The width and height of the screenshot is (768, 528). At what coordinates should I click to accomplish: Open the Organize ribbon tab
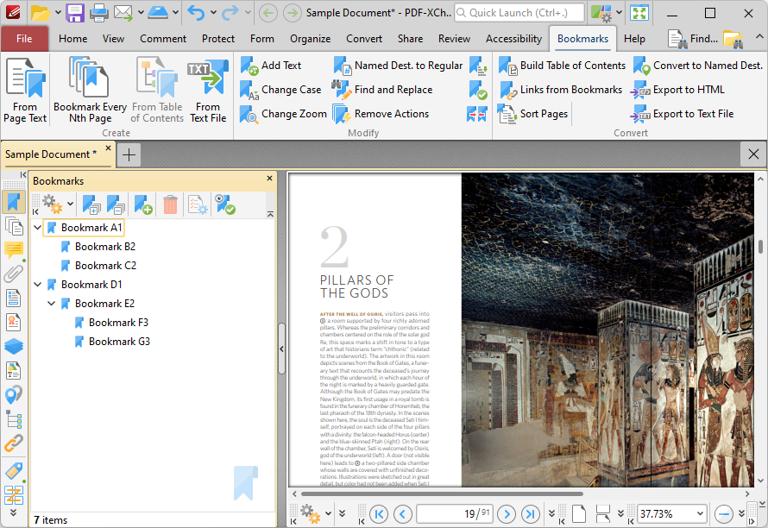tap(310, 39)
